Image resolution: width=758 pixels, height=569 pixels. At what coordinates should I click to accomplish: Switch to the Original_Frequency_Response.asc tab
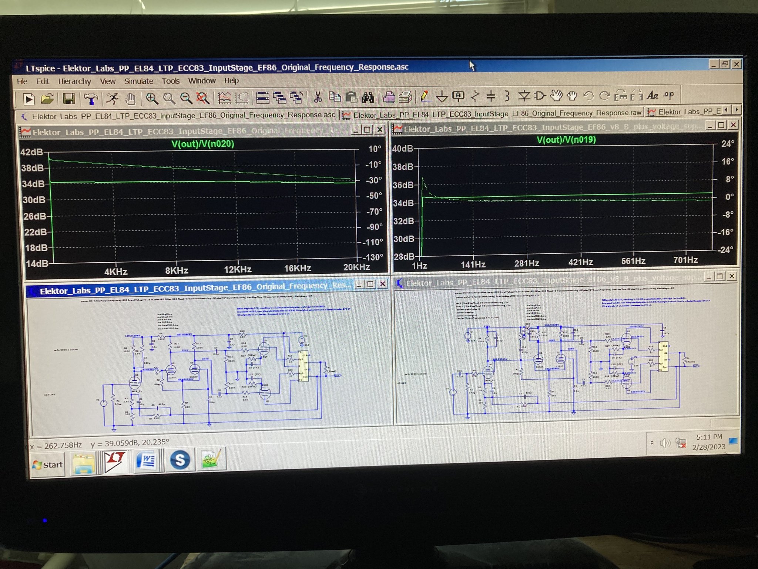178,116
